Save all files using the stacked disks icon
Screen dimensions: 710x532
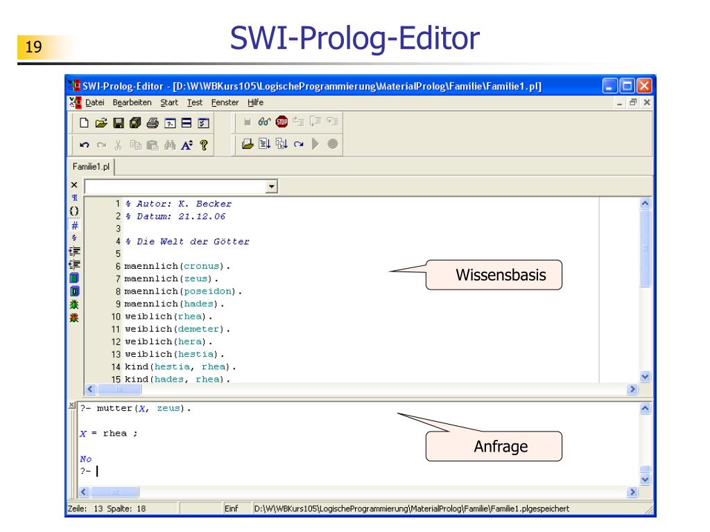tap(135, 123)
